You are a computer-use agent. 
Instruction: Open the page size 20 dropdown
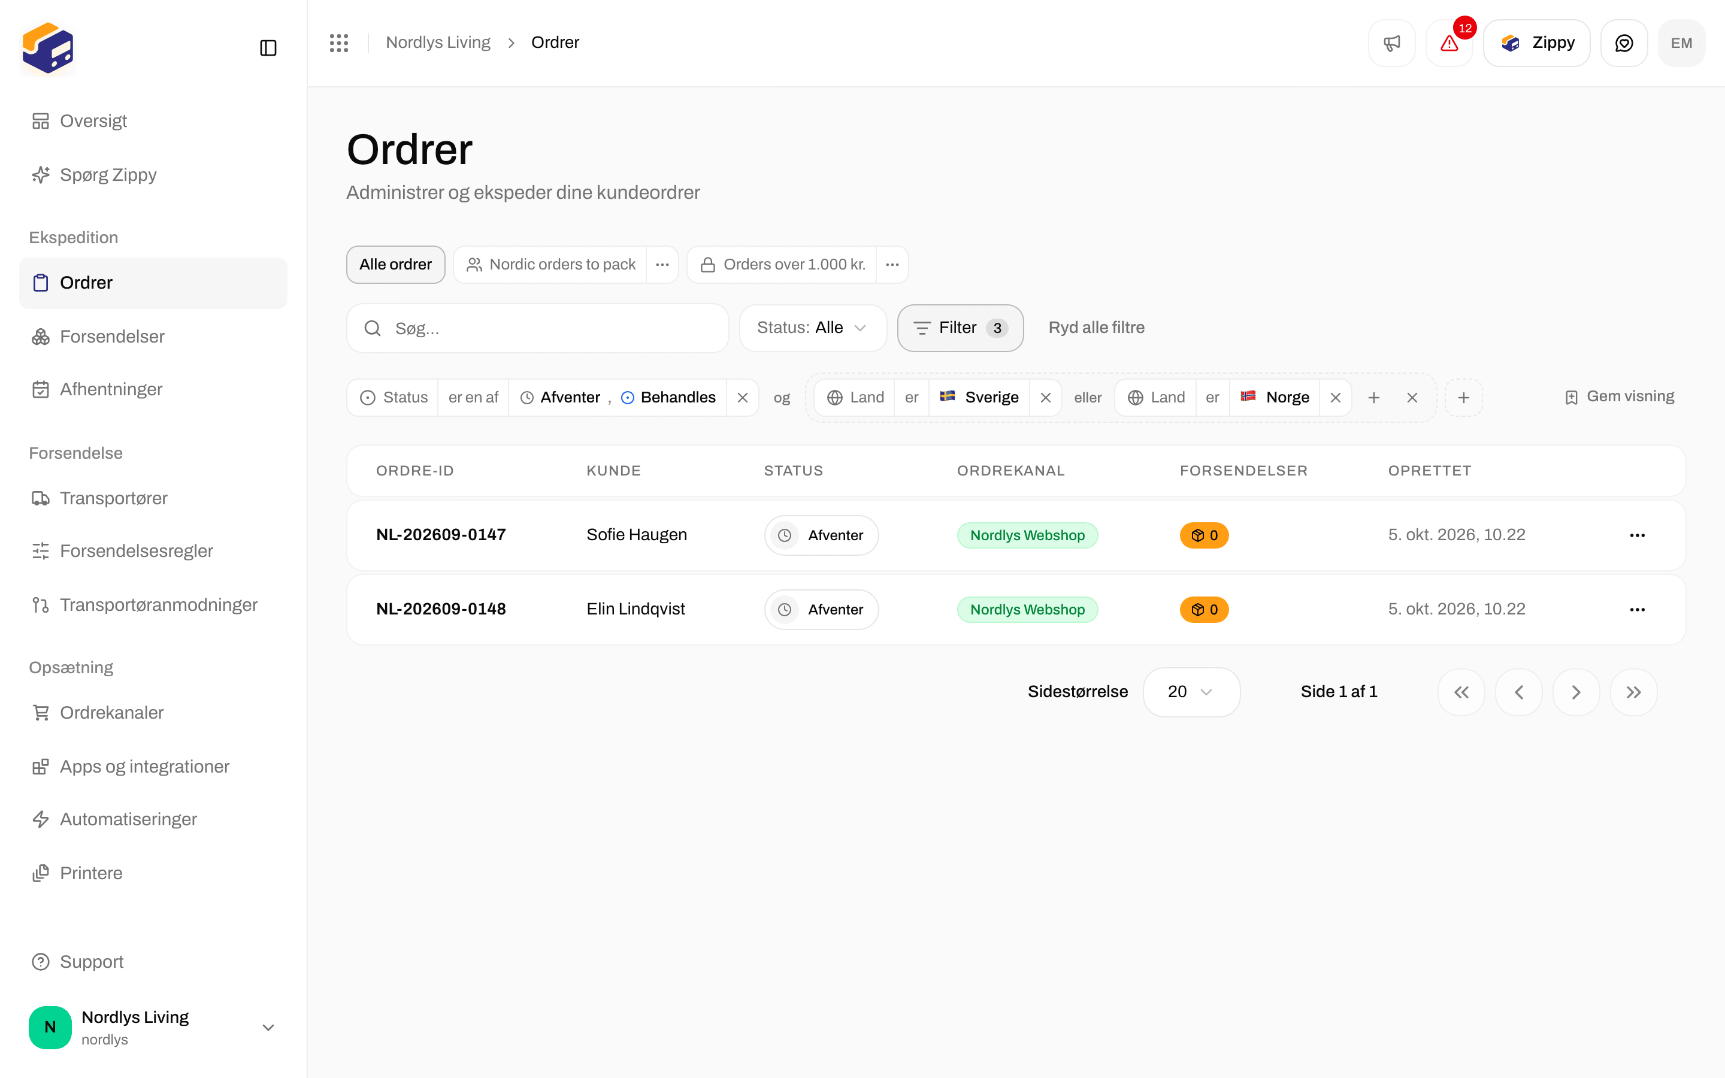pyautogui.click(x=1191, y=692)
